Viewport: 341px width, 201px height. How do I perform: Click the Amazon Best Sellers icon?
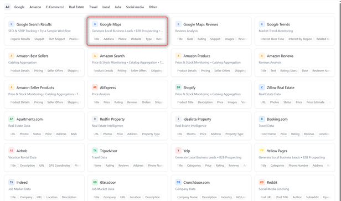11,56
